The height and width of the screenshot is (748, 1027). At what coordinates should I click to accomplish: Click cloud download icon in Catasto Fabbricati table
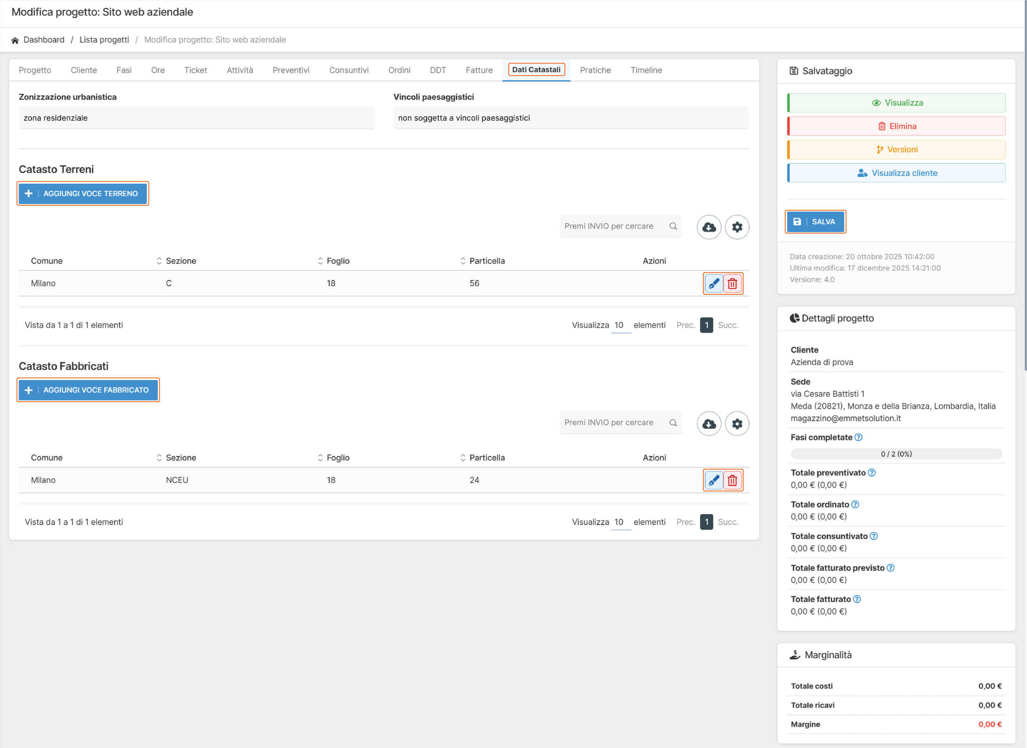coord(709,423)
